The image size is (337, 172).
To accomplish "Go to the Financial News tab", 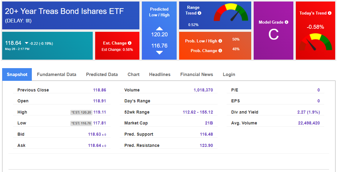I will pyautogui.click(x=197, y=74).
